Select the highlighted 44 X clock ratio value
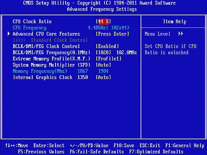 pos(103,21)
